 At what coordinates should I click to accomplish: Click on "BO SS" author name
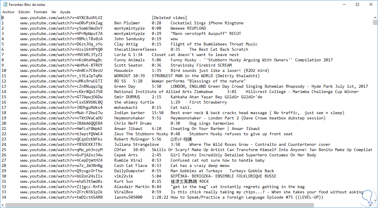click(x=120, y=81)
